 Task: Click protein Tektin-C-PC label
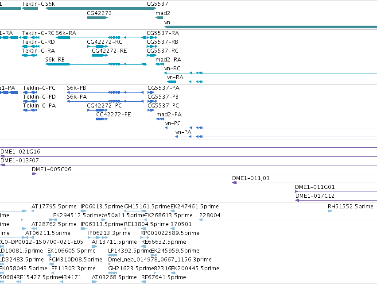point(39,88)
